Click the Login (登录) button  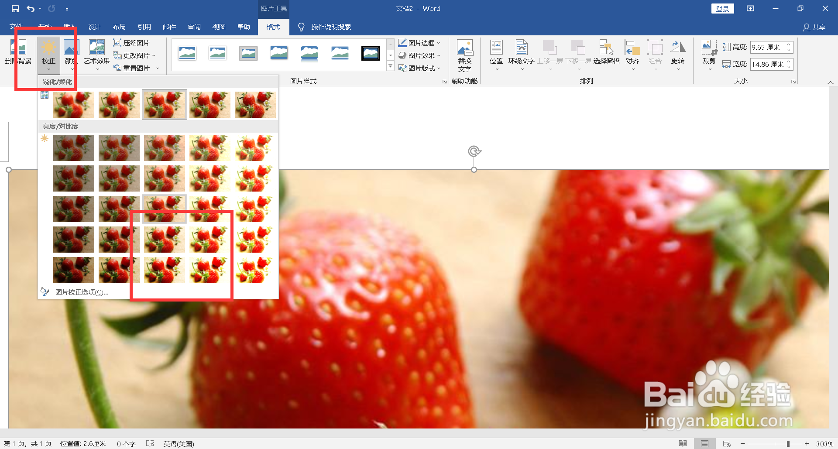pyautogui.click(x=722, y=9)
